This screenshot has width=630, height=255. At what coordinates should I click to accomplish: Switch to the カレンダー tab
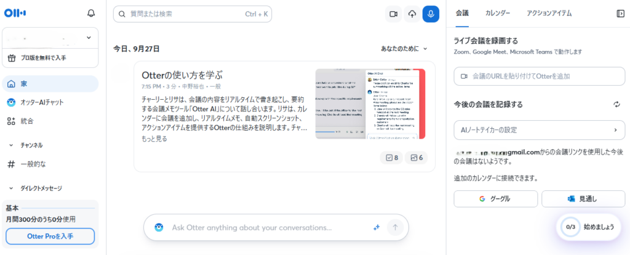point(497,13)
